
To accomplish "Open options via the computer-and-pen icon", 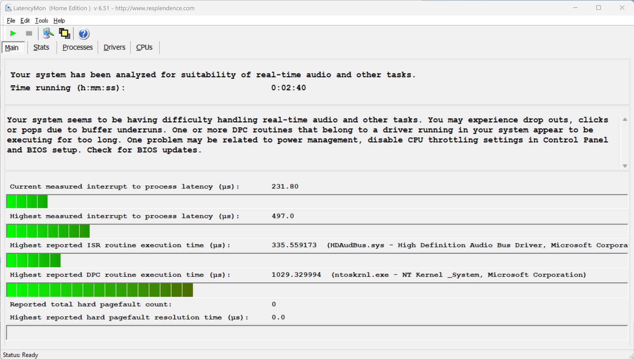I will pyautogui.click(x=48, y=33).
